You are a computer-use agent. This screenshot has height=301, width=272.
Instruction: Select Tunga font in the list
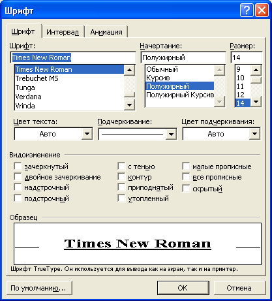point(69,87)
